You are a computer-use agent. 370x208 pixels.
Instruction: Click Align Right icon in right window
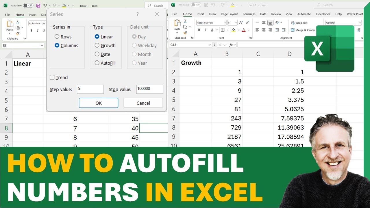[270, 30]
